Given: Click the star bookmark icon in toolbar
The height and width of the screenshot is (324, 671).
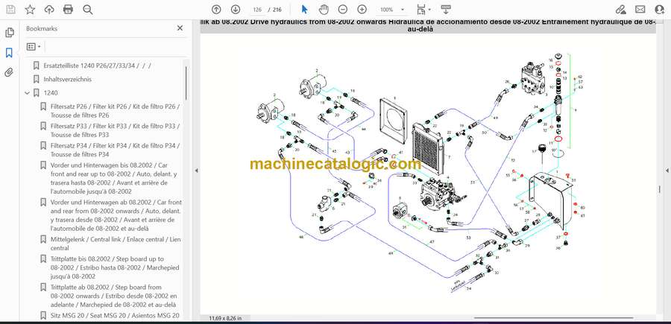Looking at the screenshot, I should tap(30, 10).
